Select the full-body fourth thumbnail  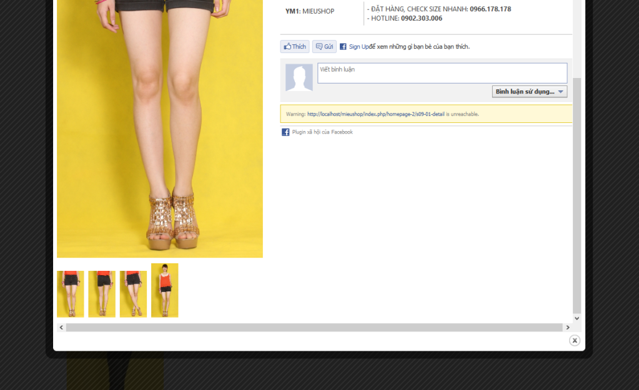(165, 290)
